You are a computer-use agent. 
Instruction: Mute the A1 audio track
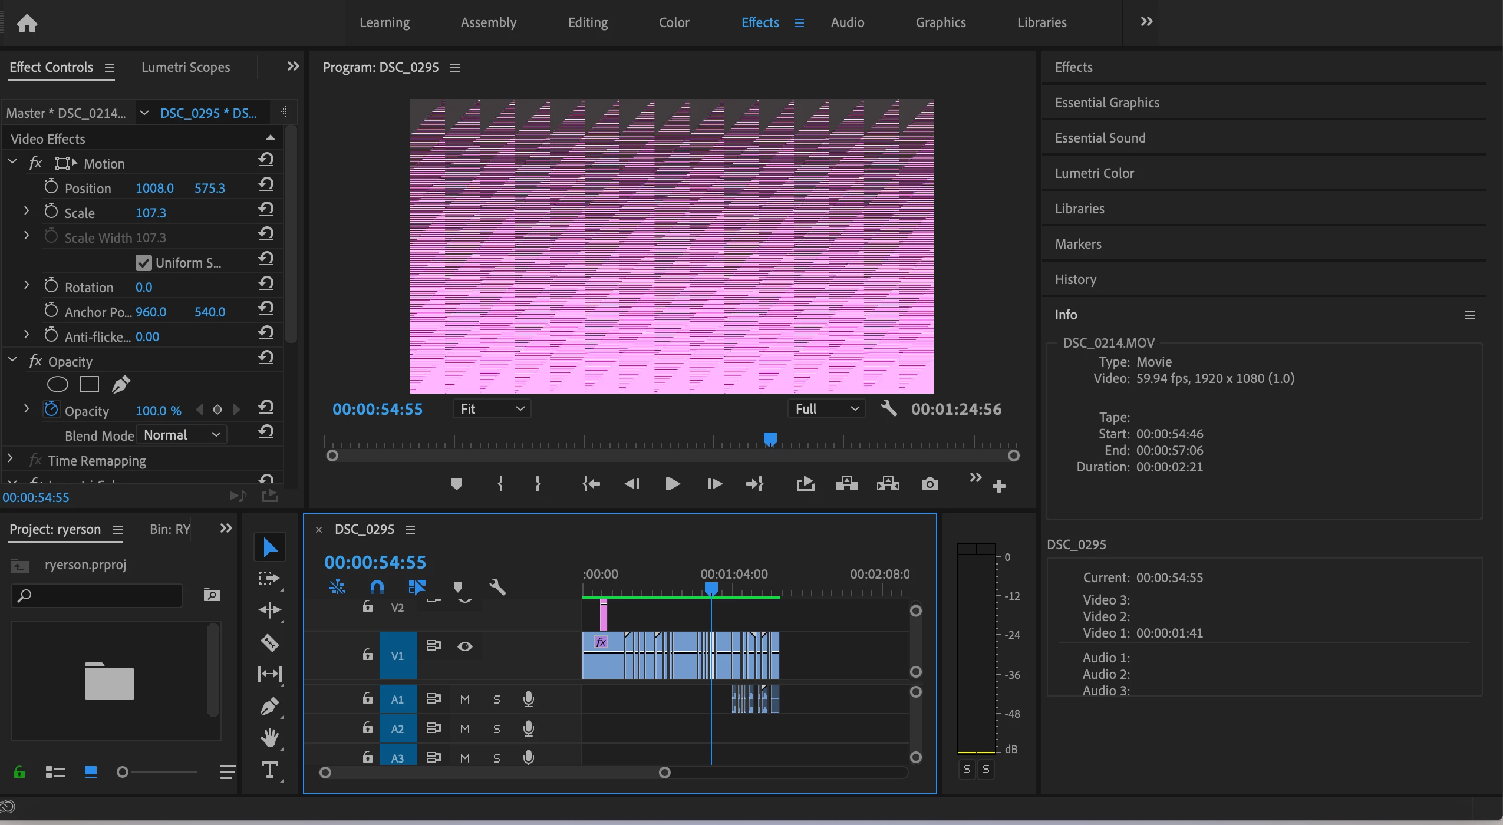(x=465, y=699)
